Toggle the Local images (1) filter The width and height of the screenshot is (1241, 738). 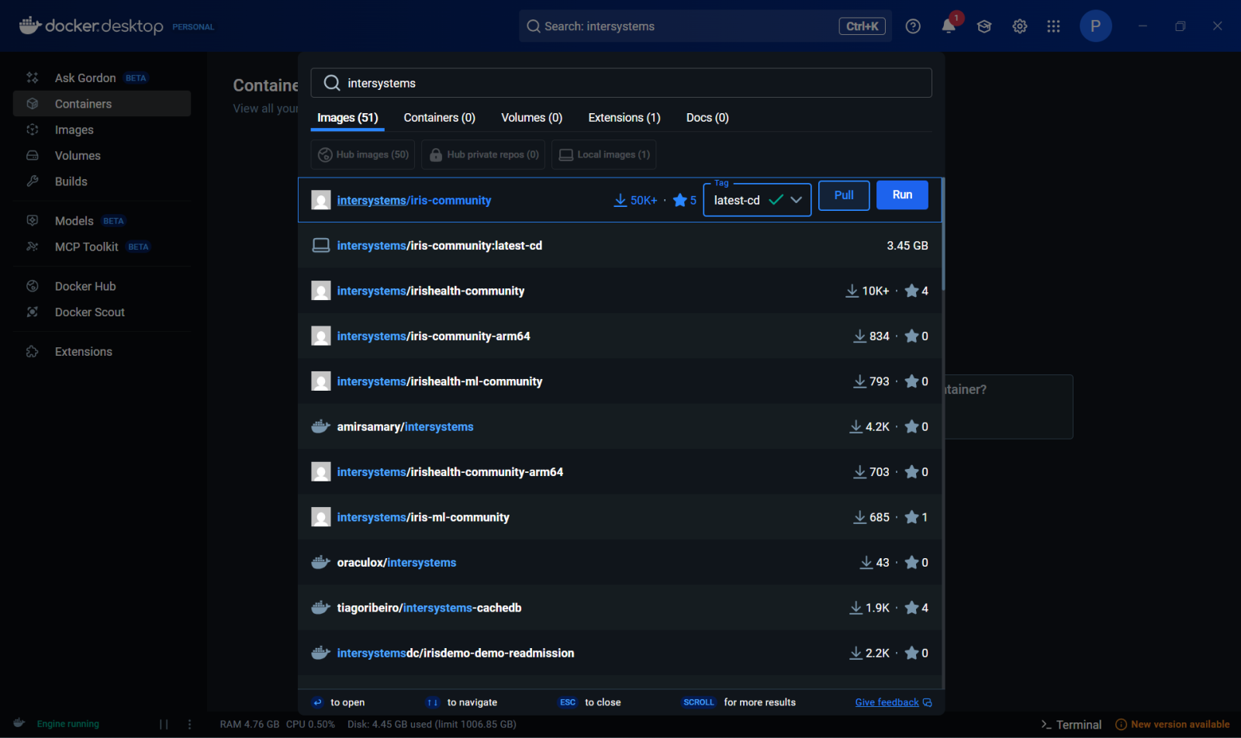click(x=604, y=155)
